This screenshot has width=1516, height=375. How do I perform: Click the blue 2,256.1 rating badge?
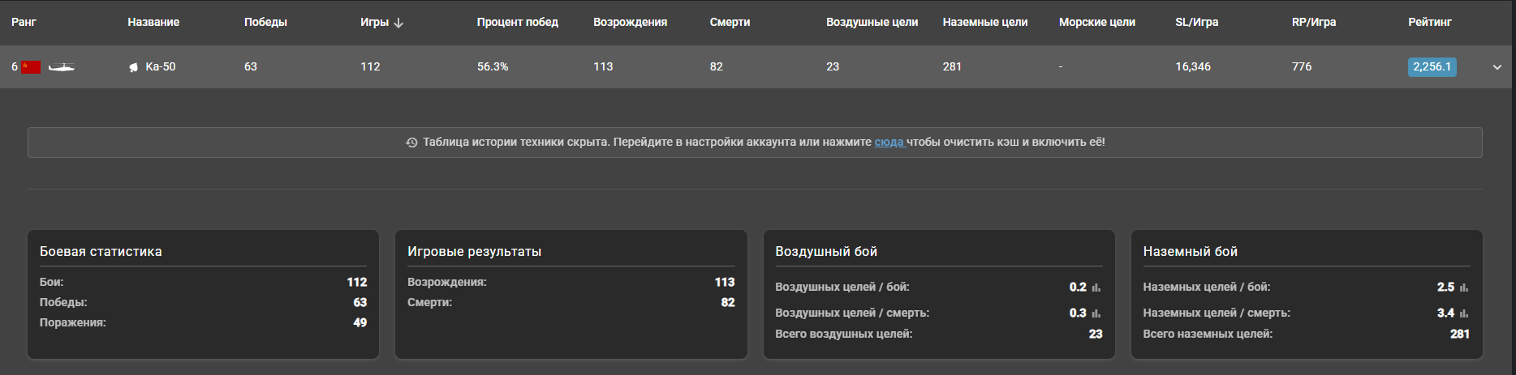pyautogui.click(x=1432, y=66)
